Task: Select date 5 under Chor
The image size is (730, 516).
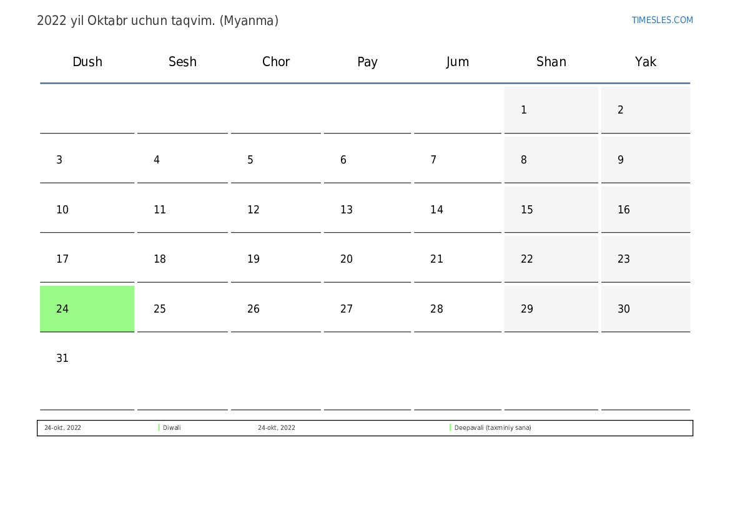Action: pyautogui.click(x=275, y=160)
